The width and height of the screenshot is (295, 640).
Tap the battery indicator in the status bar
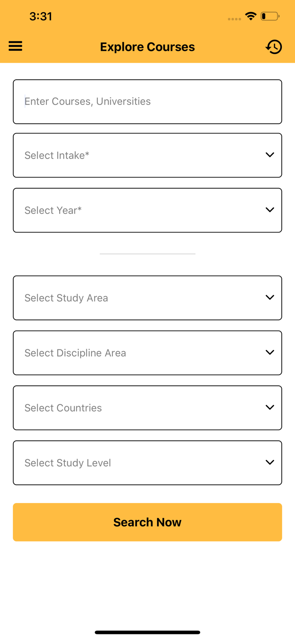point(270,16)
